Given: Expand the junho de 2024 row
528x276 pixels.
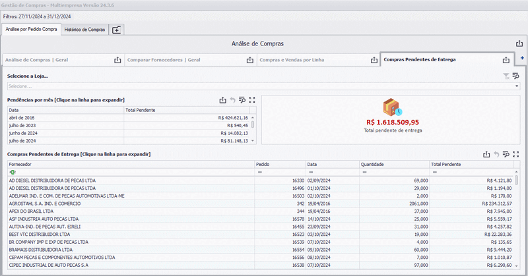Looking at the screenshot, I should point(129,134).
